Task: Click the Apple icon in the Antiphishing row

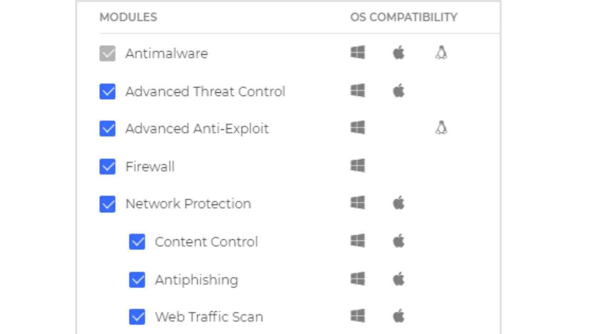Action: (x=399, y=279)
